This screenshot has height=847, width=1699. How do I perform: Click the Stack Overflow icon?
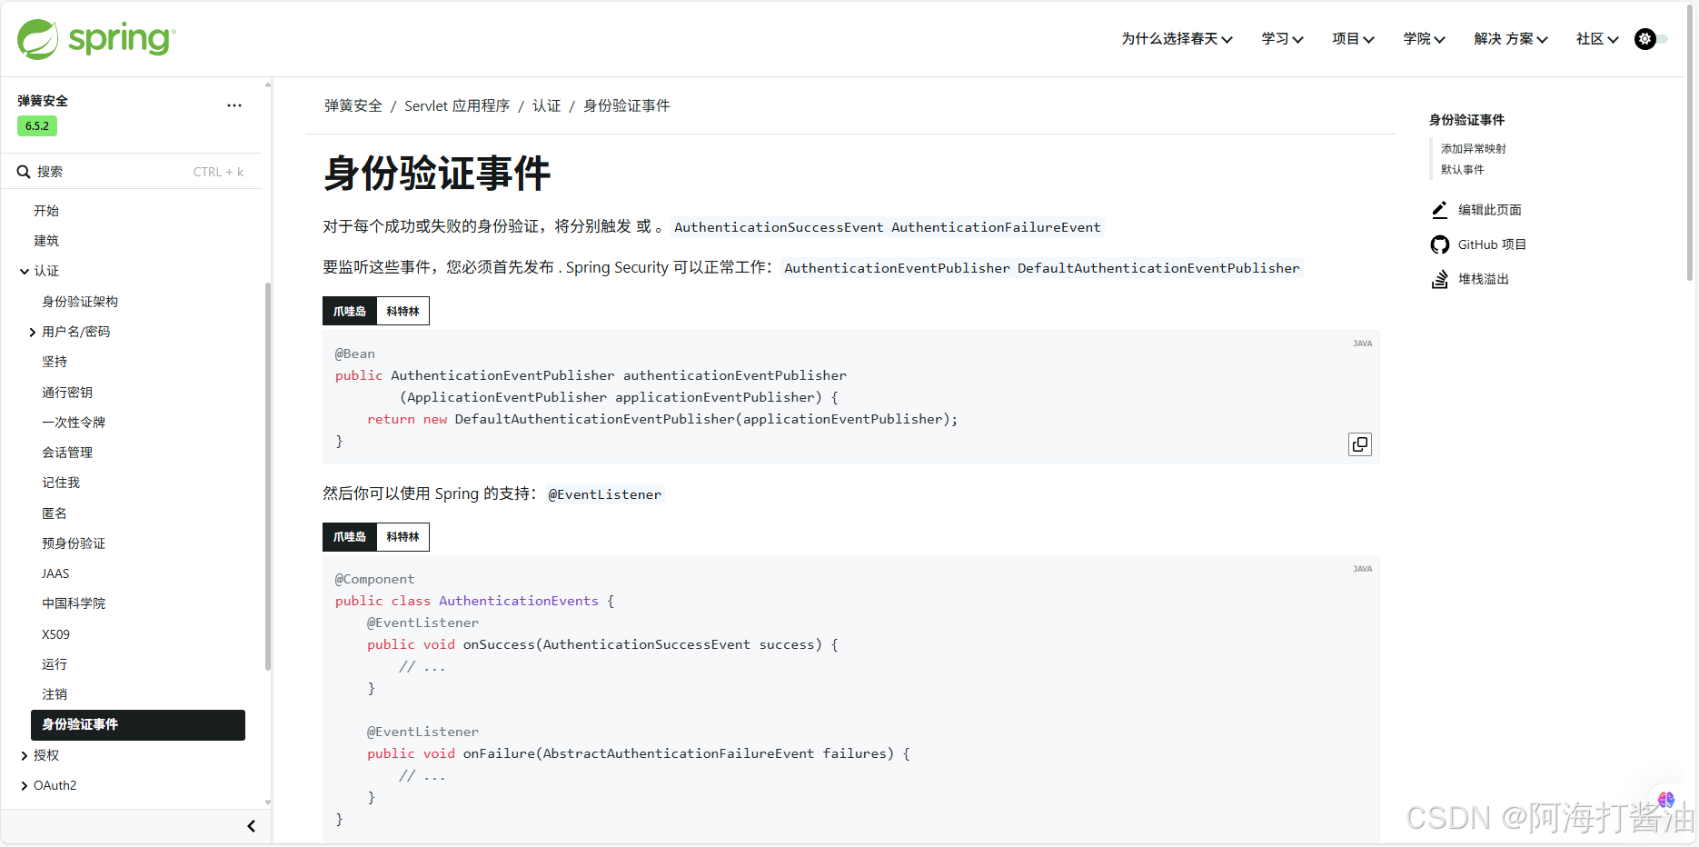[x=1440, y=279]
